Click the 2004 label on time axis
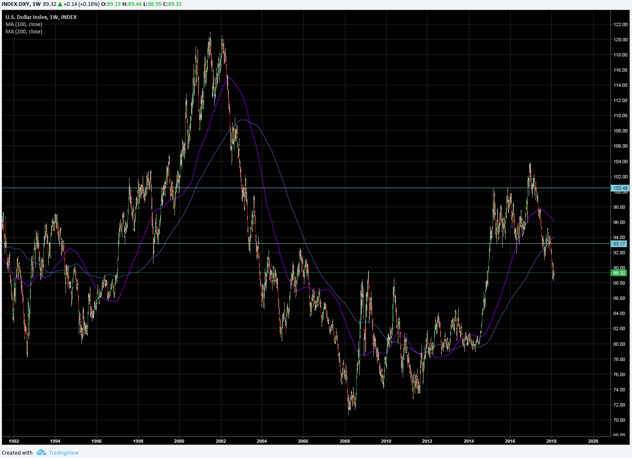This screenshot has width=632, height=458. [x=262, y=441]
